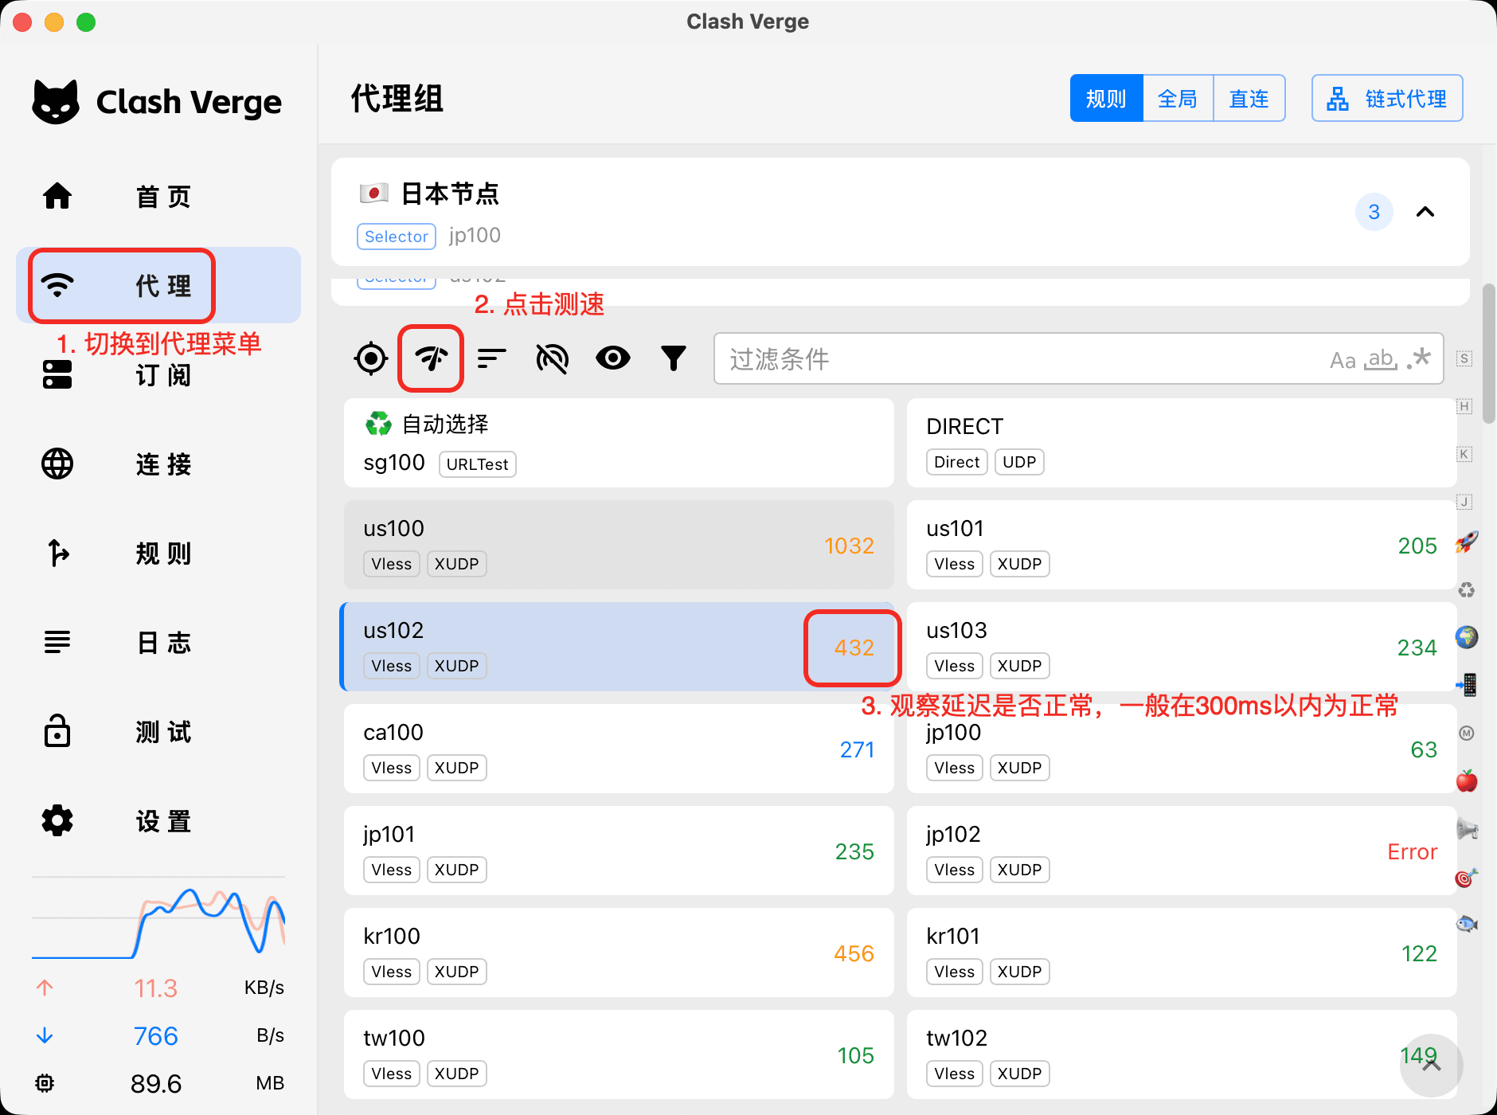Toggle match whole word in filter

coord(1382,359)
